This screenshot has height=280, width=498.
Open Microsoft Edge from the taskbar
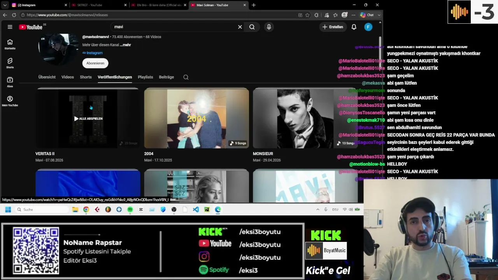[x=218, y=210]
